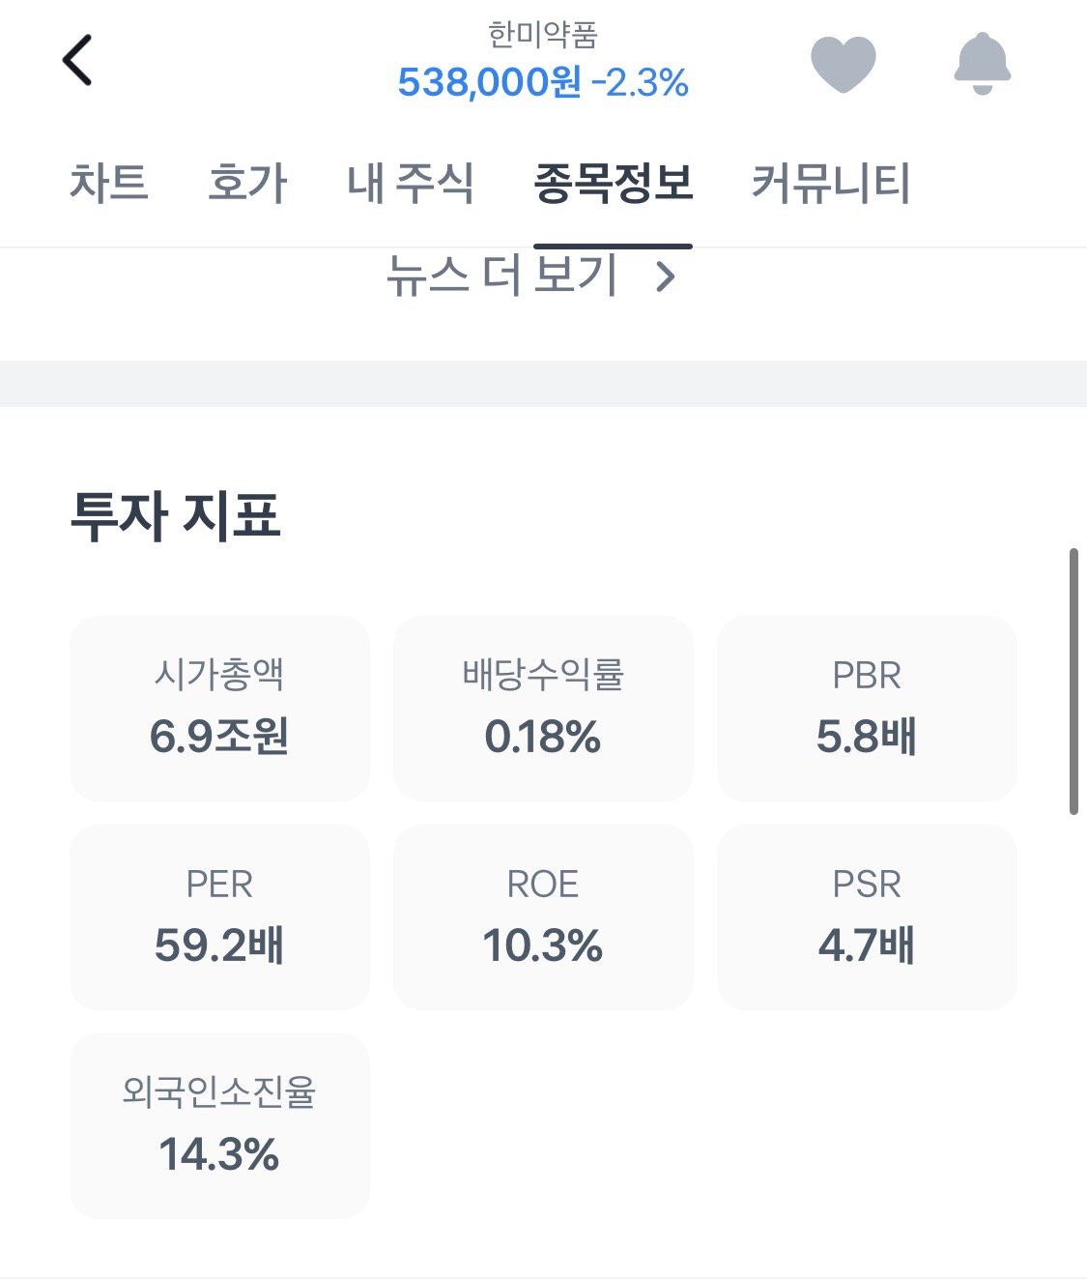Viewport: 1087px width, 1279px height.
Task: Switch to the 차트 tab
Action: tap(108, 183)
